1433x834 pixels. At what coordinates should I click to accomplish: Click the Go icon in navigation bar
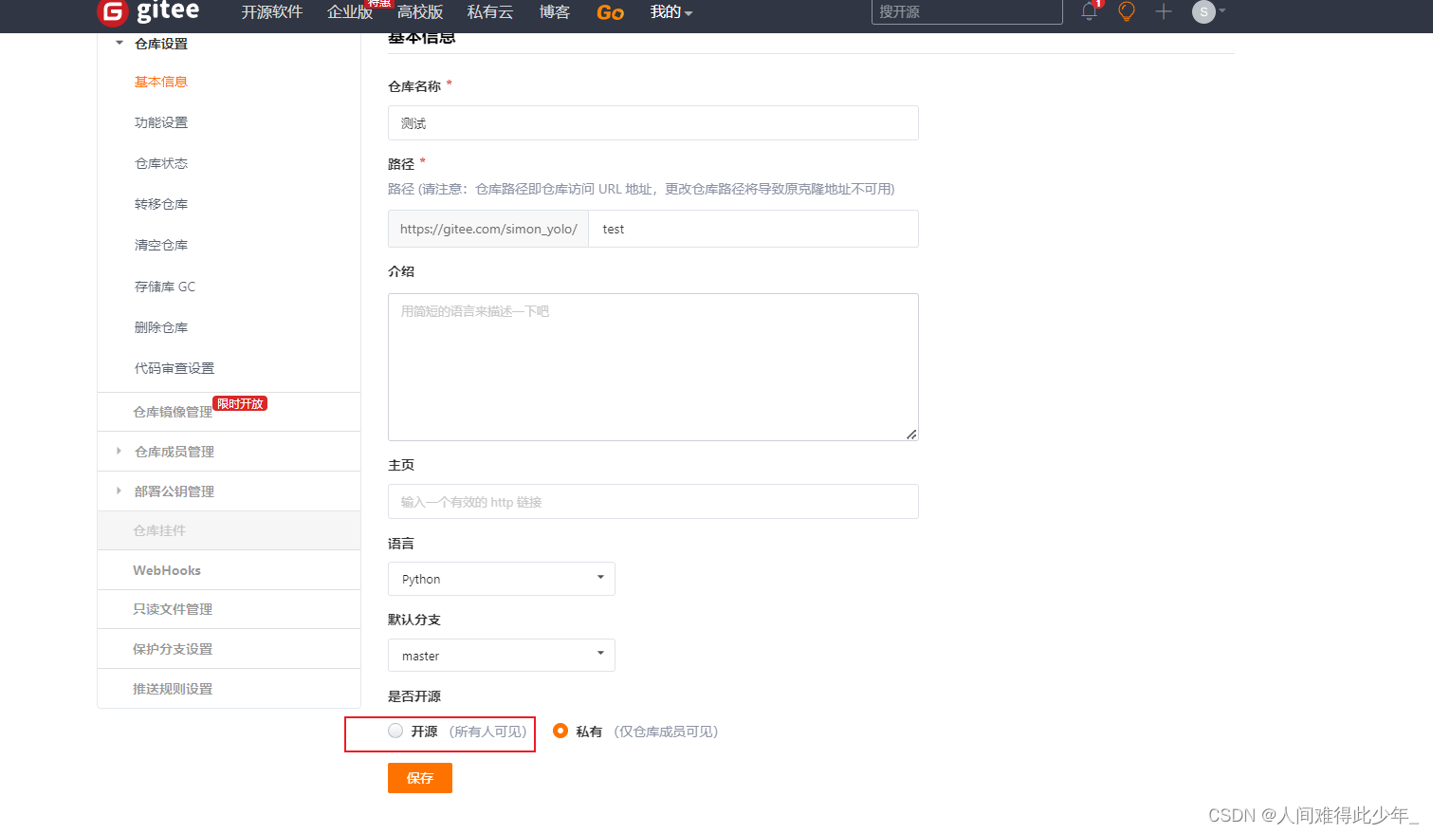(x=610, y=12)
